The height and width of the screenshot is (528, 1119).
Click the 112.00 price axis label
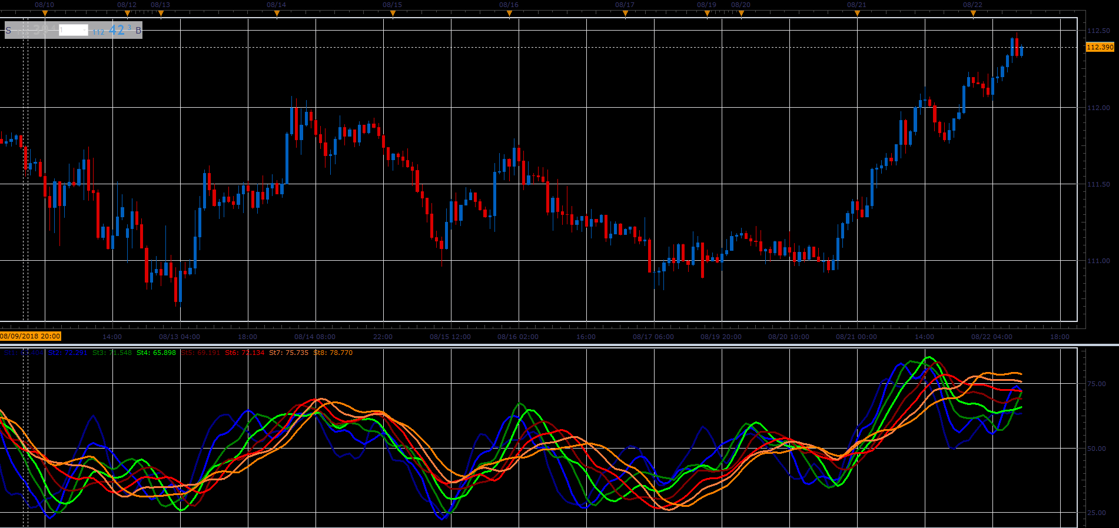(1098, 108)
